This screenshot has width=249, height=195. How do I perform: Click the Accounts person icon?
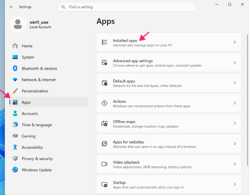tap(15, 113)
